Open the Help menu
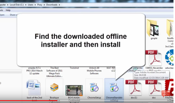This screenshot has width=175, height=103. pos(8,10)
